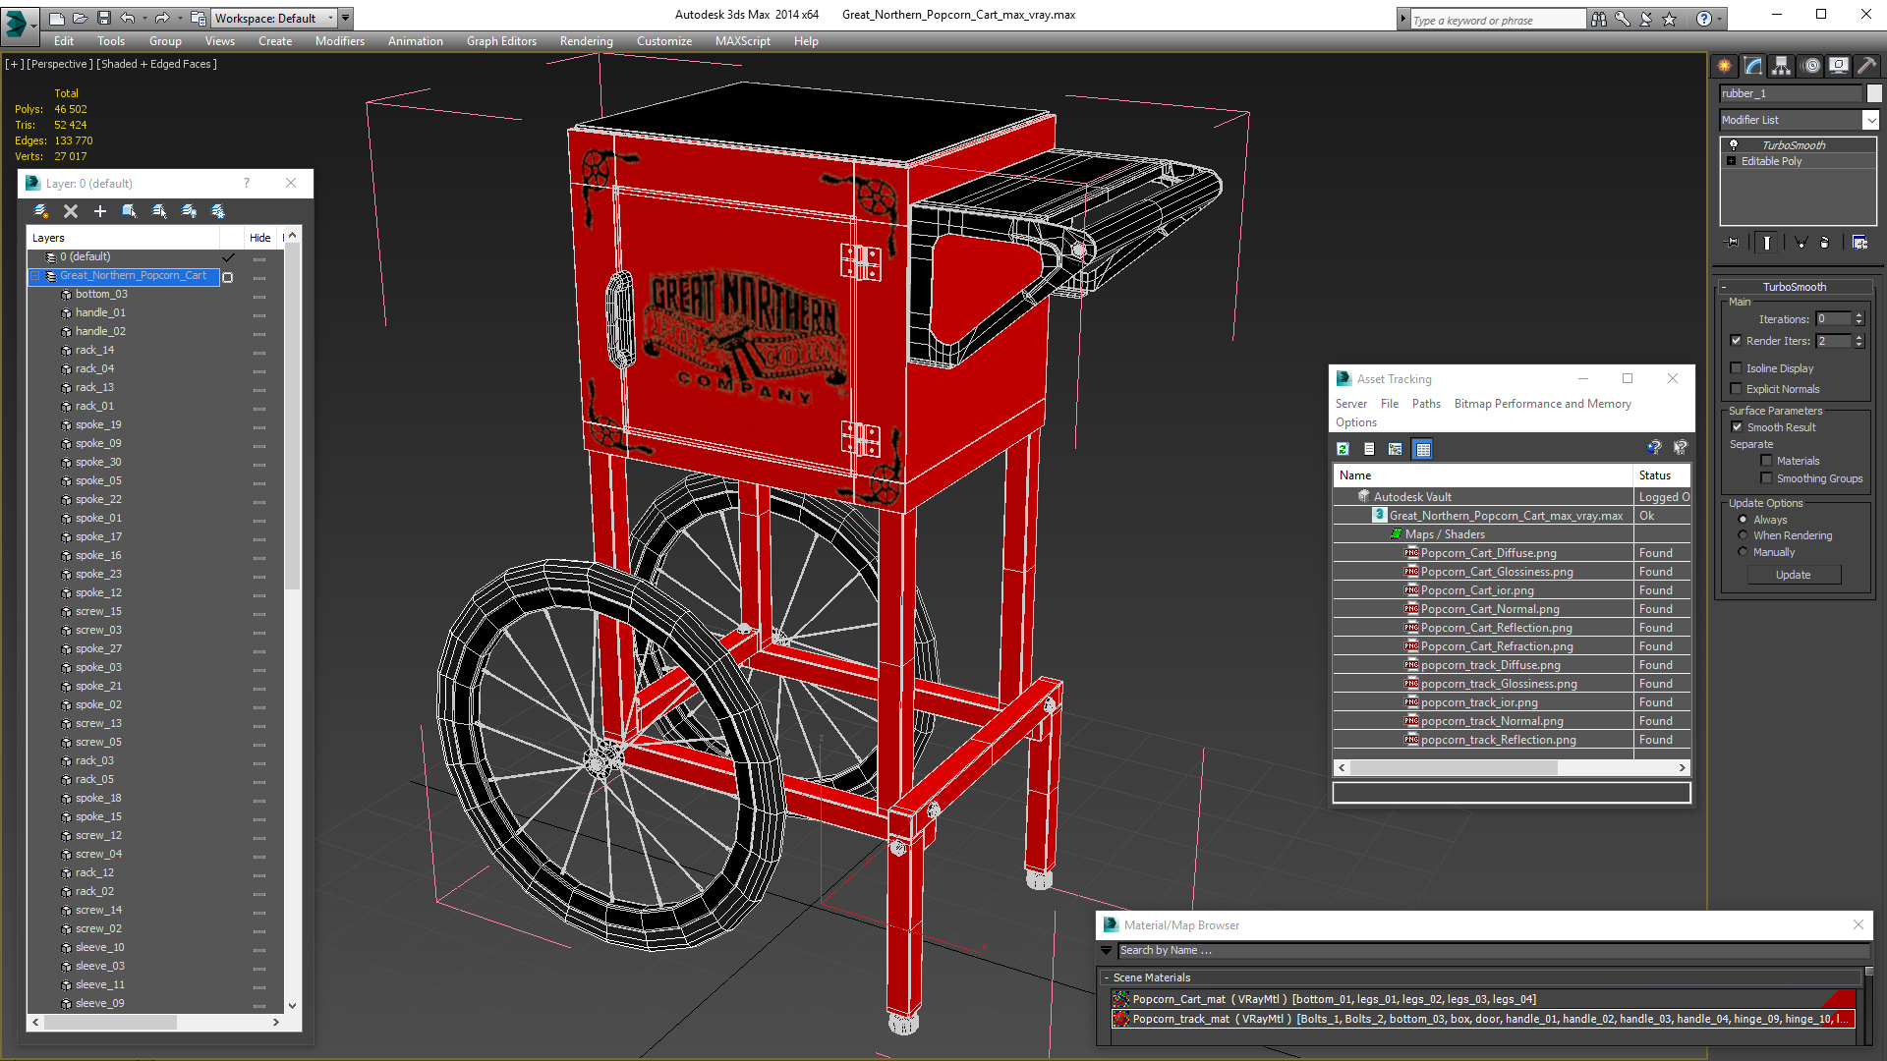1887x1061 pixels.
Task: Click the New Scene icon in quick access toolbar
Action: [57, 18]
